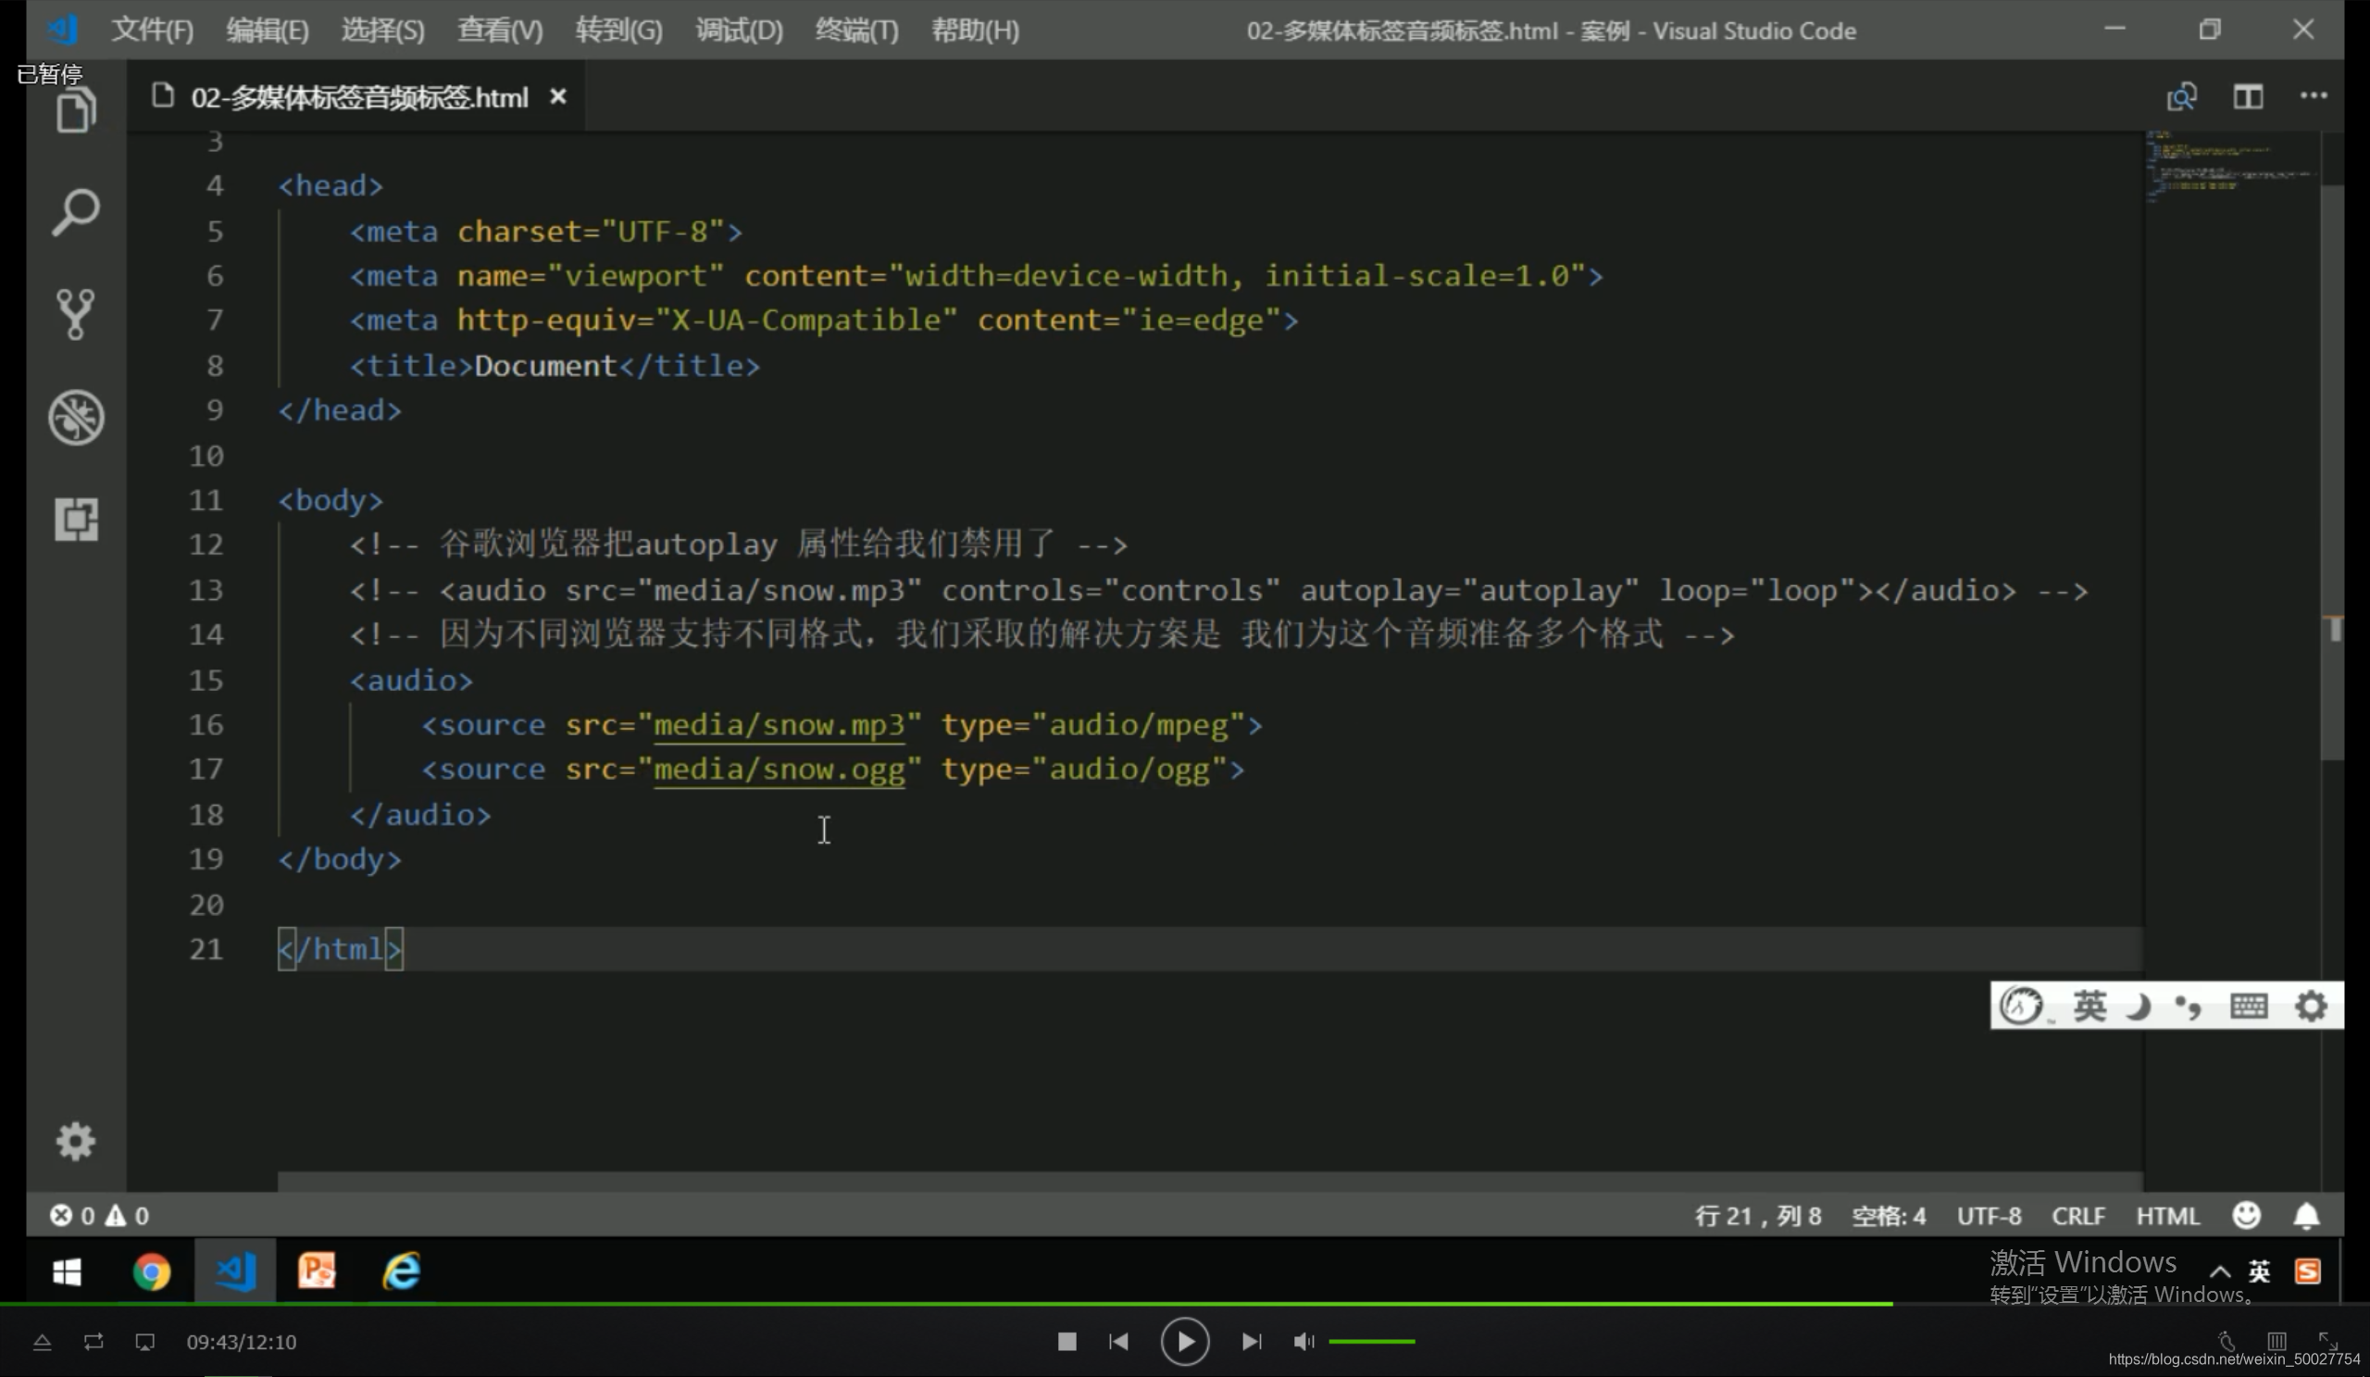Change language mode via HTML status item
The height and width of the screenshot is (1377, 2370).
[2168, 1215]
